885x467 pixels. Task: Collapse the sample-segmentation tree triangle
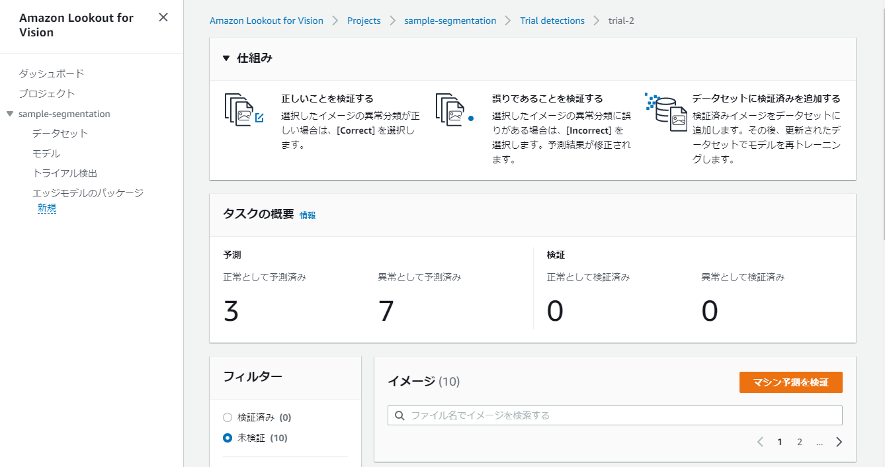[10, 114]
